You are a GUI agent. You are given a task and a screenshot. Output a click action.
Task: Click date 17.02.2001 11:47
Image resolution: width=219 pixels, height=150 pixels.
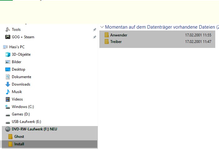pyautogui.click(x=198, y=42)
